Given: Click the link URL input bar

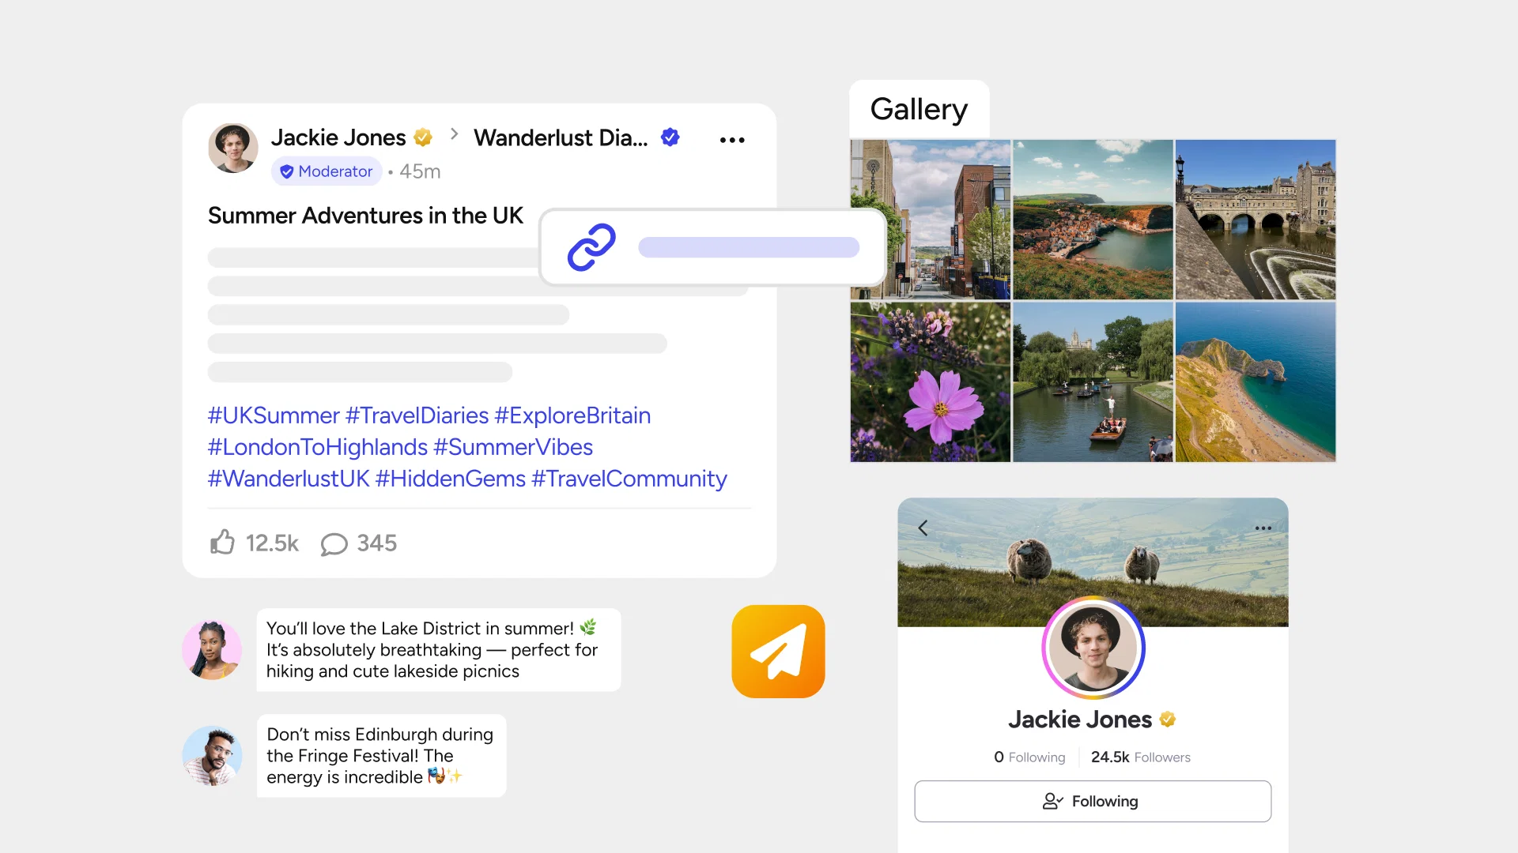Looking at the screenshot, I should [x=748, y=247].
